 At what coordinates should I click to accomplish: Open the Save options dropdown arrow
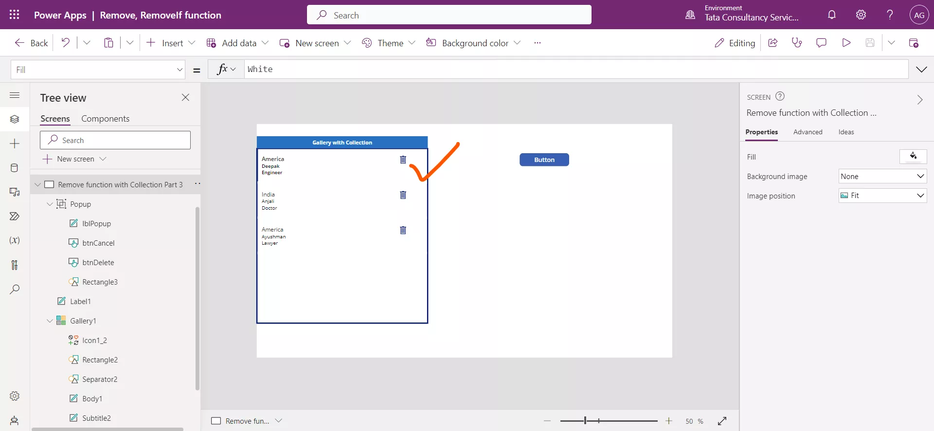pos(891,43)
